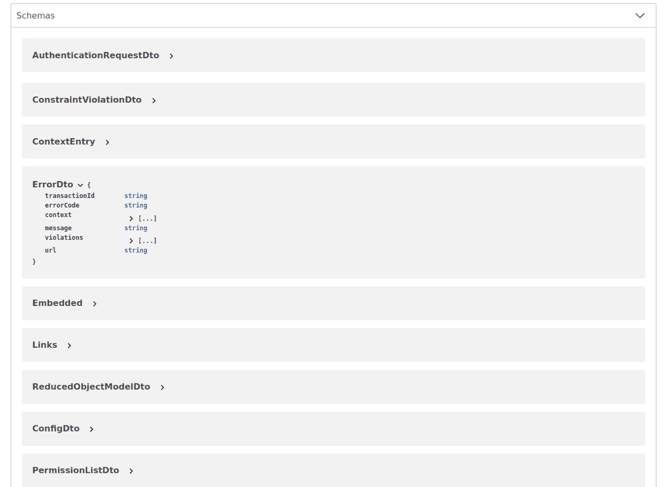The image size is (667, 487).
Task: Click the expand arrow beside ConfigDto
Action: [92, 429]
